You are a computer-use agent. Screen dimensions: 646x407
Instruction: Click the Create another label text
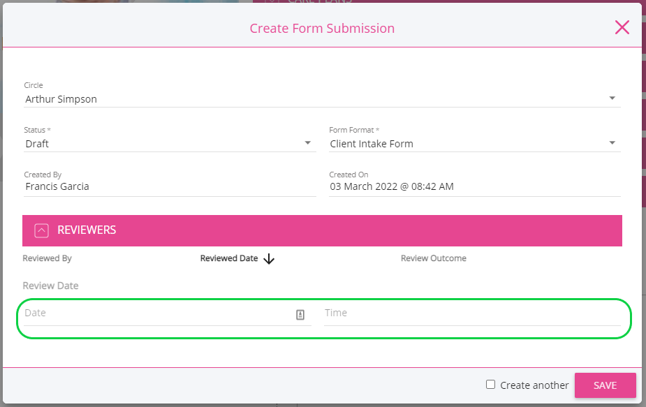click(534, 385)
